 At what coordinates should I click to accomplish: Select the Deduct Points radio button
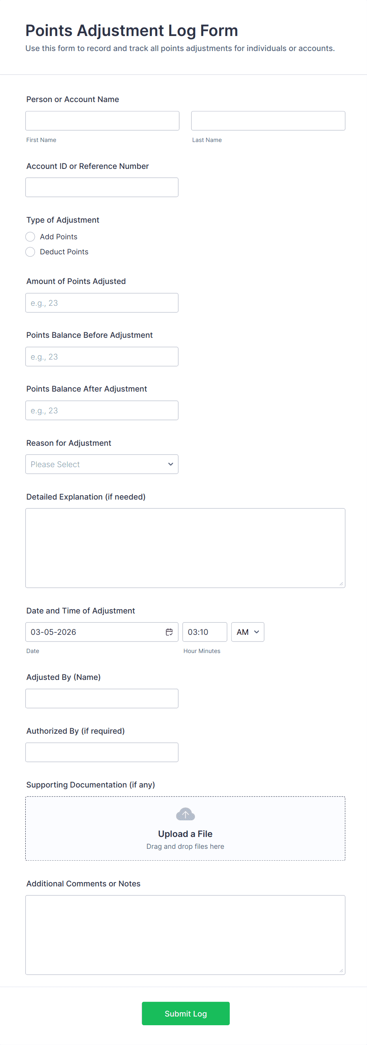pyautogui.click(x=30, y=252)
